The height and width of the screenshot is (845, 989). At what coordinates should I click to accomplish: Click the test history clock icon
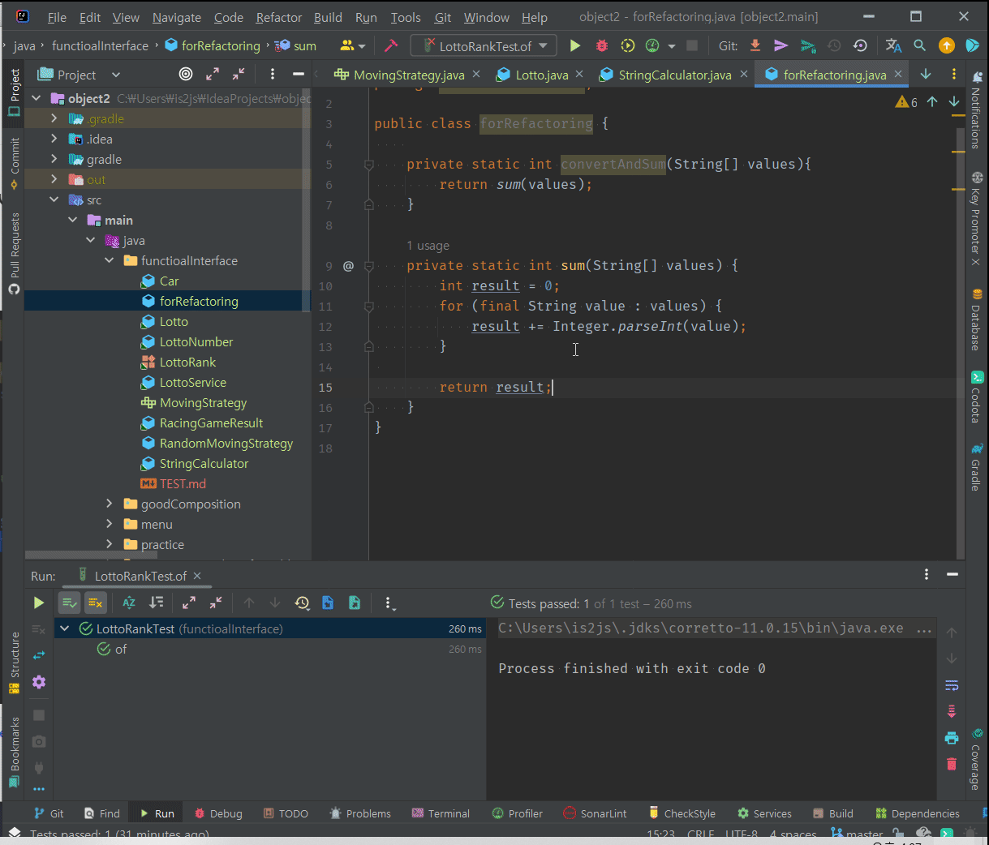click(302, 603)
